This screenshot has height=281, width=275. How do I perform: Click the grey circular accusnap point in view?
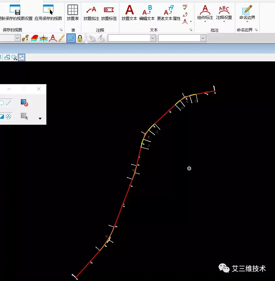tap(189, 168)
